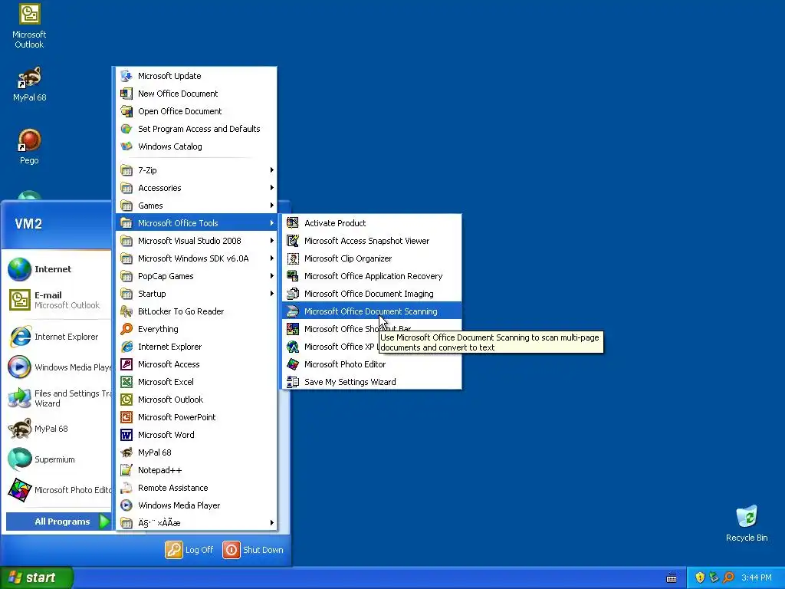Image resolution: width=785 pixels, height=589 pixels.
Task: Click the Everything search app icon
Action: [126, 329]
